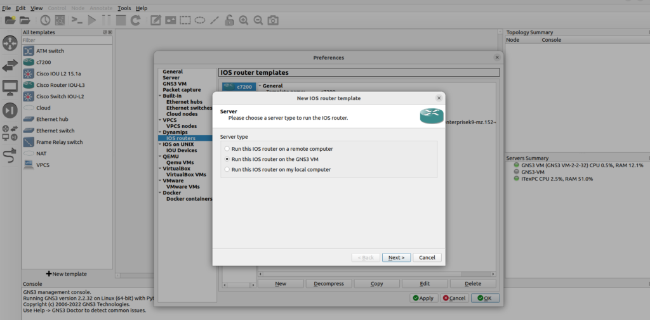Collapse the Dynamips tree section
The image size is (650, 320).
coord(159,132)
